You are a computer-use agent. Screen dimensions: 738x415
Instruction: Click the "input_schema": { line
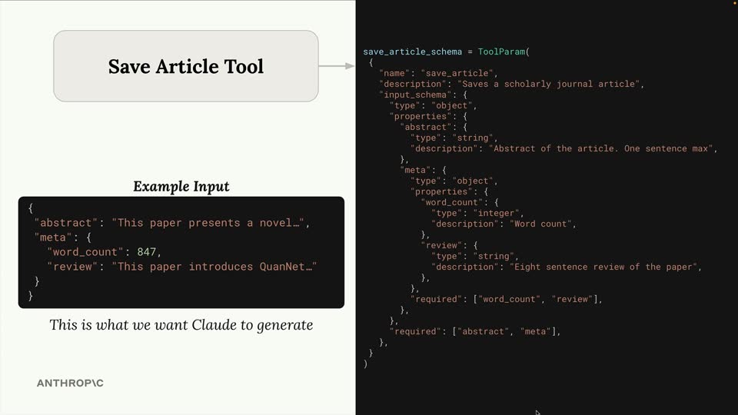pos(423,95)
